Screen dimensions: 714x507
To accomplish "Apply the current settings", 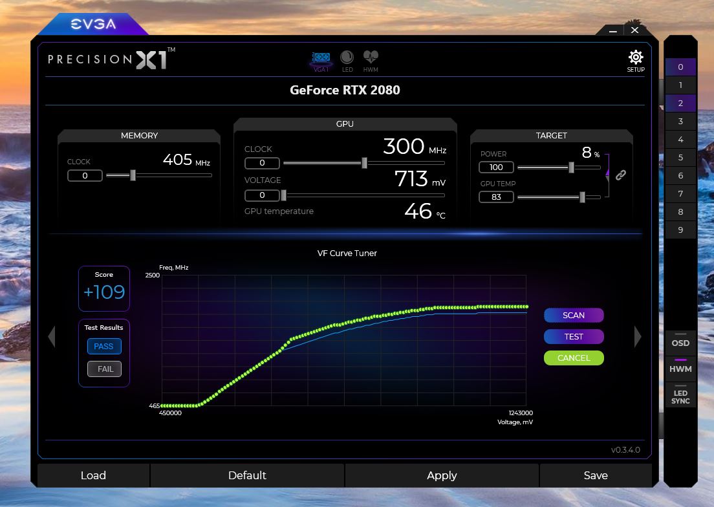I will (442, 475).
